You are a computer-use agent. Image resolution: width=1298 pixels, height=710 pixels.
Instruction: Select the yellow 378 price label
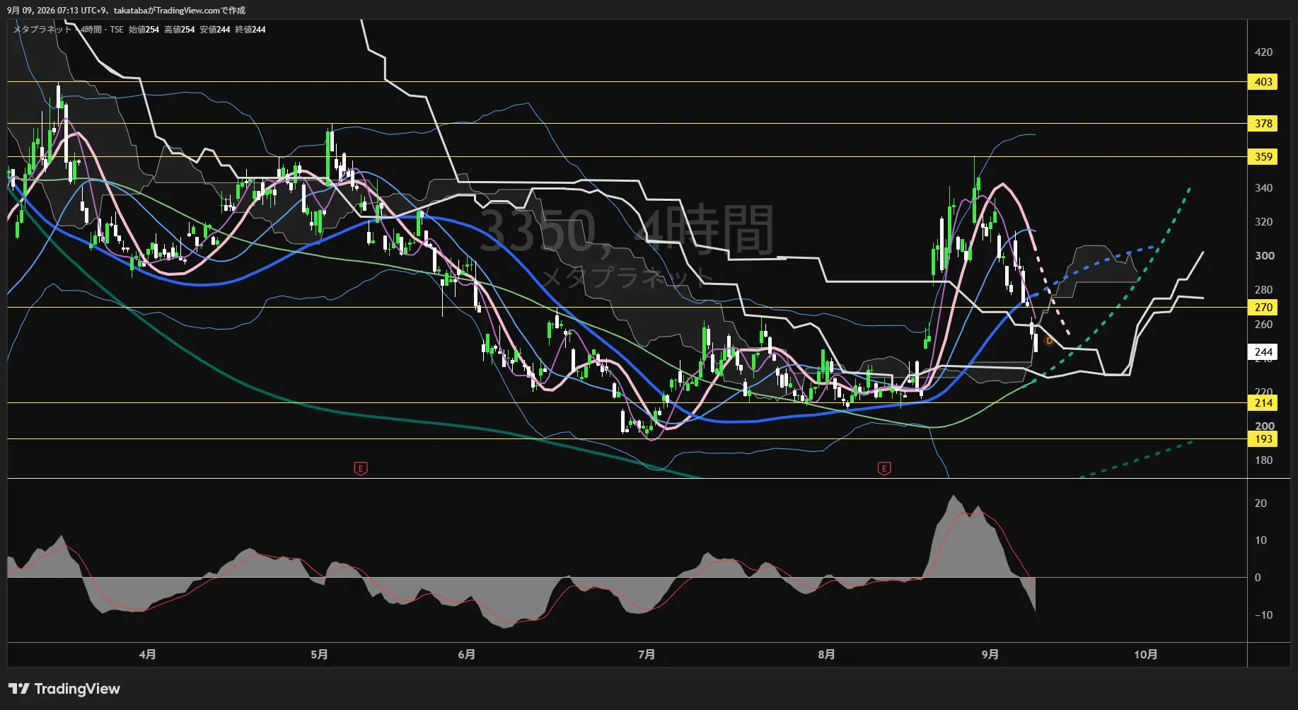point(1263,124)
